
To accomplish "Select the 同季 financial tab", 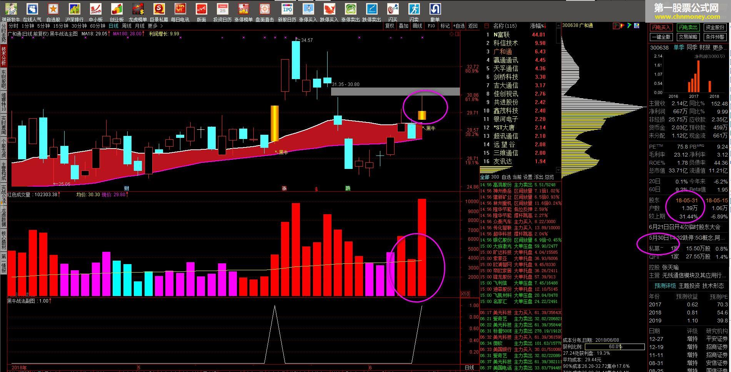I will (692, 48).
